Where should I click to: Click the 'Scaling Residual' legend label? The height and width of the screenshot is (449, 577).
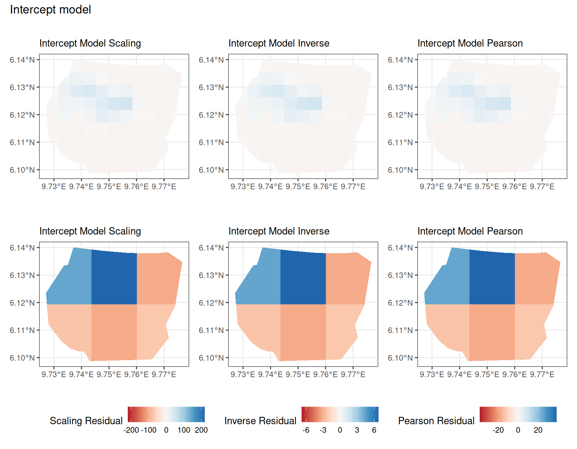[86, 421]
